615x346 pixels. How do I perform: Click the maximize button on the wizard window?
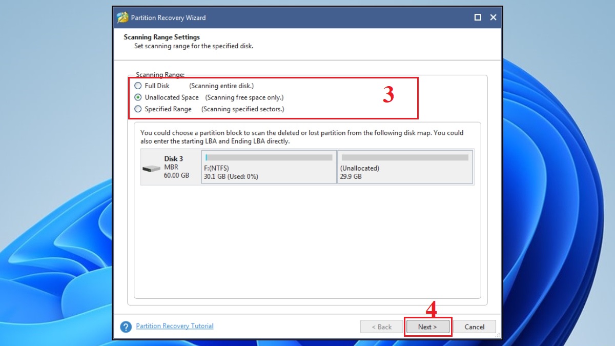click(x=477, y=17)
